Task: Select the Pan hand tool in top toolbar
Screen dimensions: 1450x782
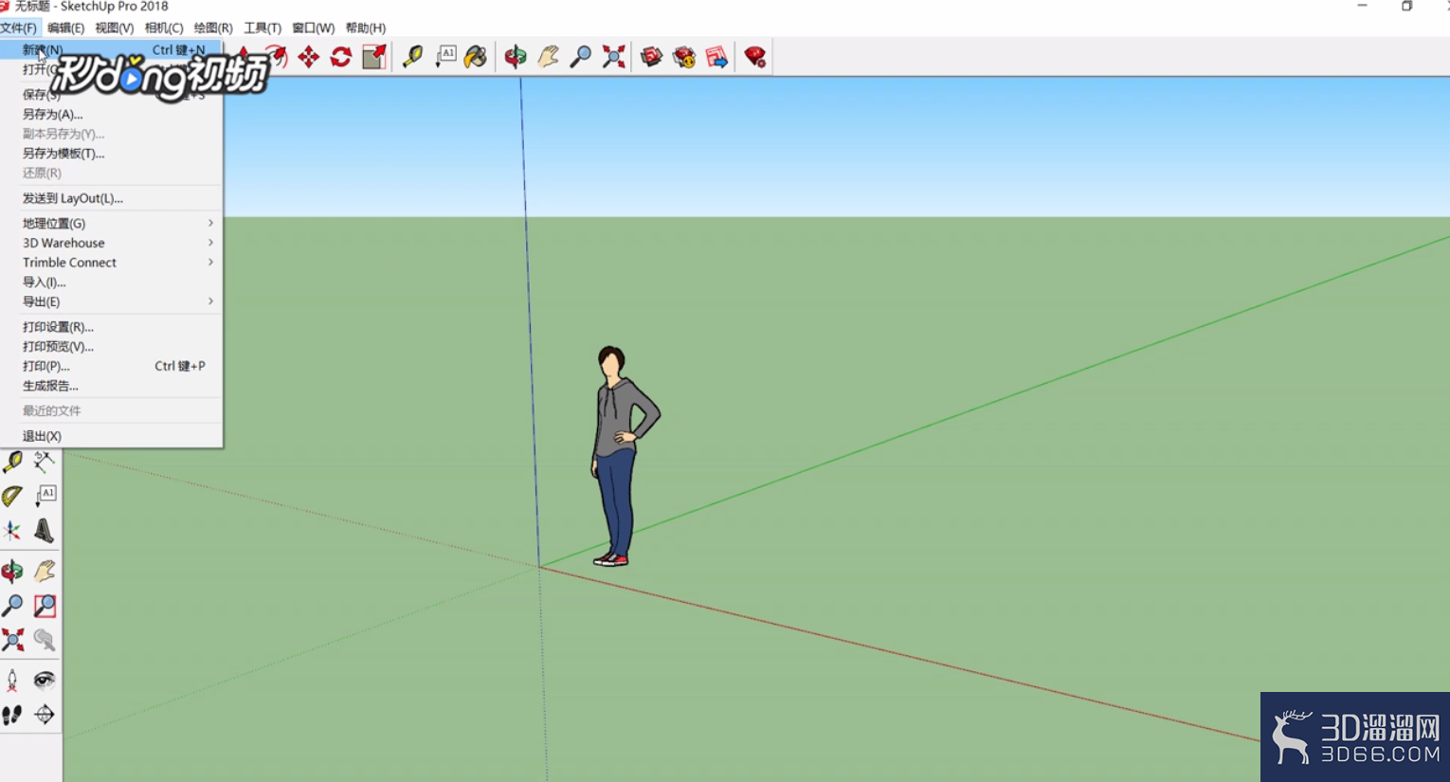Action: tap(548, 57)
